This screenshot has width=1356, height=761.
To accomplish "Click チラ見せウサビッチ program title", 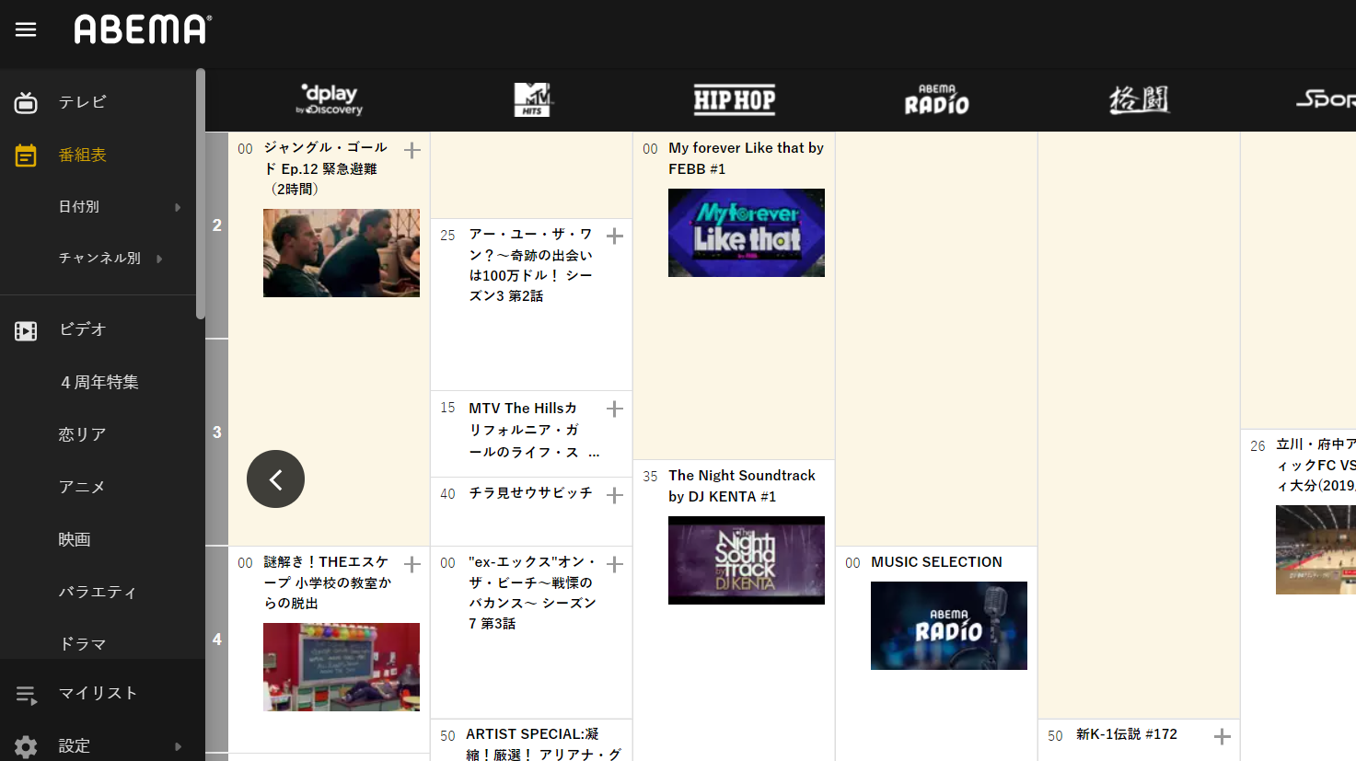I will pos(531,493).
